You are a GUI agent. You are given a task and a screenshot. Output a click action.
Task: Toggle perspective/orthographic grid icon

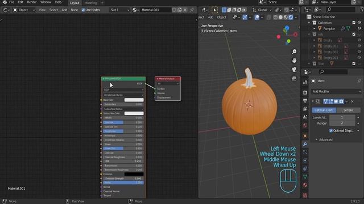point(294,78)
